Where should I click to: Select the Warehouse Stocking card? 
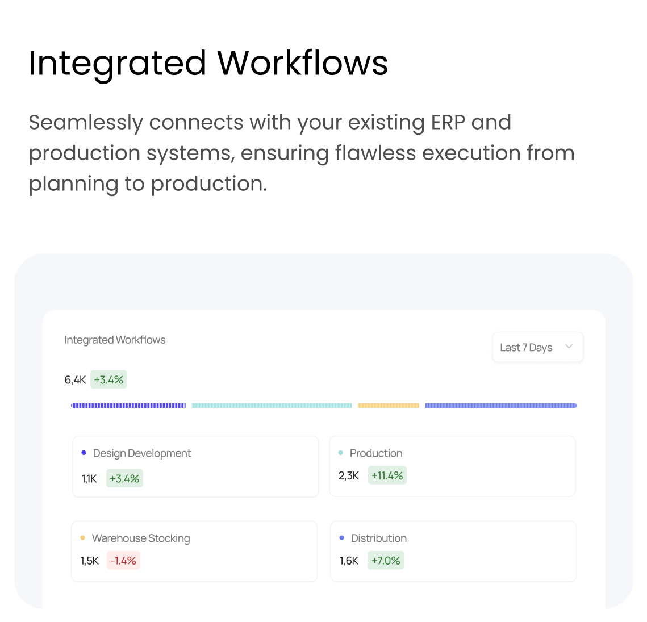pyautogui.click(x=194, y=551)
